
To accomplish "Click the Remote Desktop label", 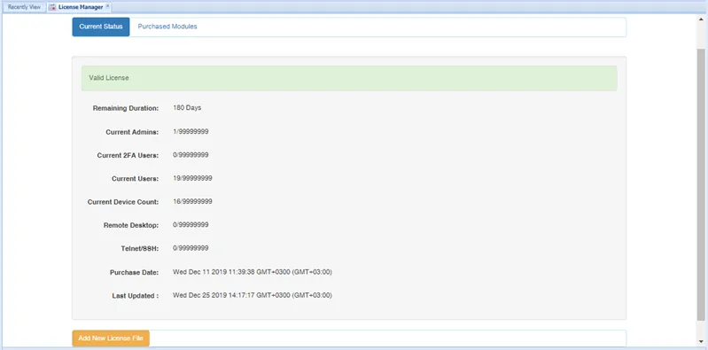I will [131, 225].
